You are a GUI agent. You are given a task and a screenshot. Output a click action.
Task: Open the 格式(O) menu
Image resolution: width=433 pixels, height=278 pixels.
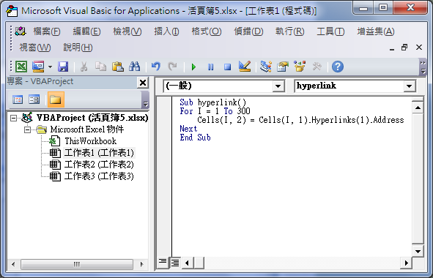(x=207, y=31)
